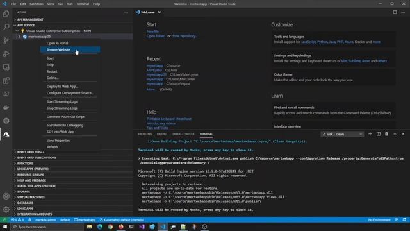This screenshot has width=410, height=231.
Task: Select Browse Website in context menu
Action: point(70,50)
